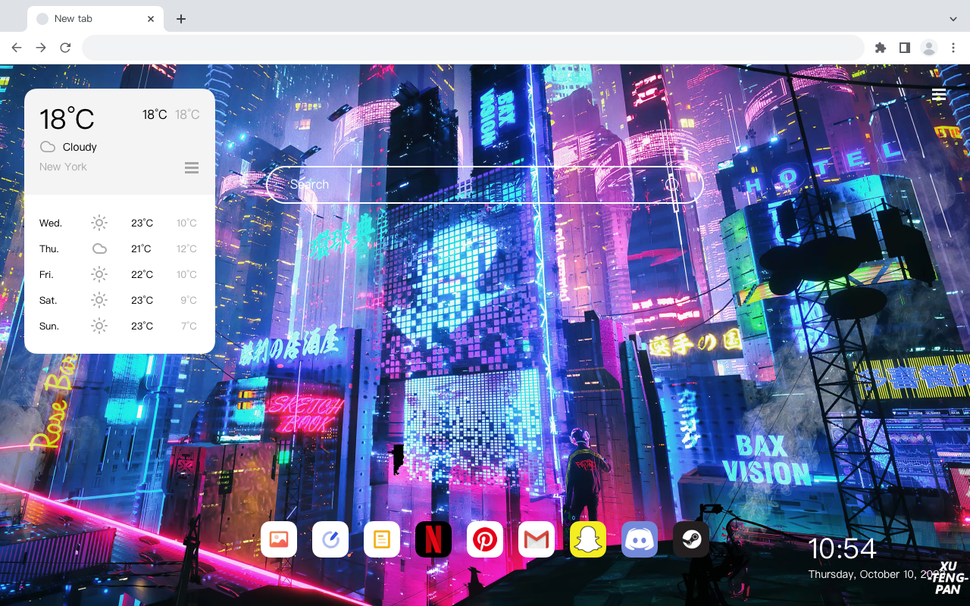The width and height of the screenshot is (970, 606).
Task: Click inside the Search field
Action: 485,185
